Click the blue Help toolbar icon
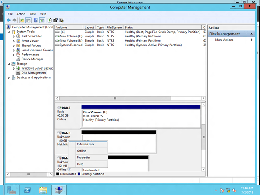Viewport: 260px width, 195px height. [36, 20]
